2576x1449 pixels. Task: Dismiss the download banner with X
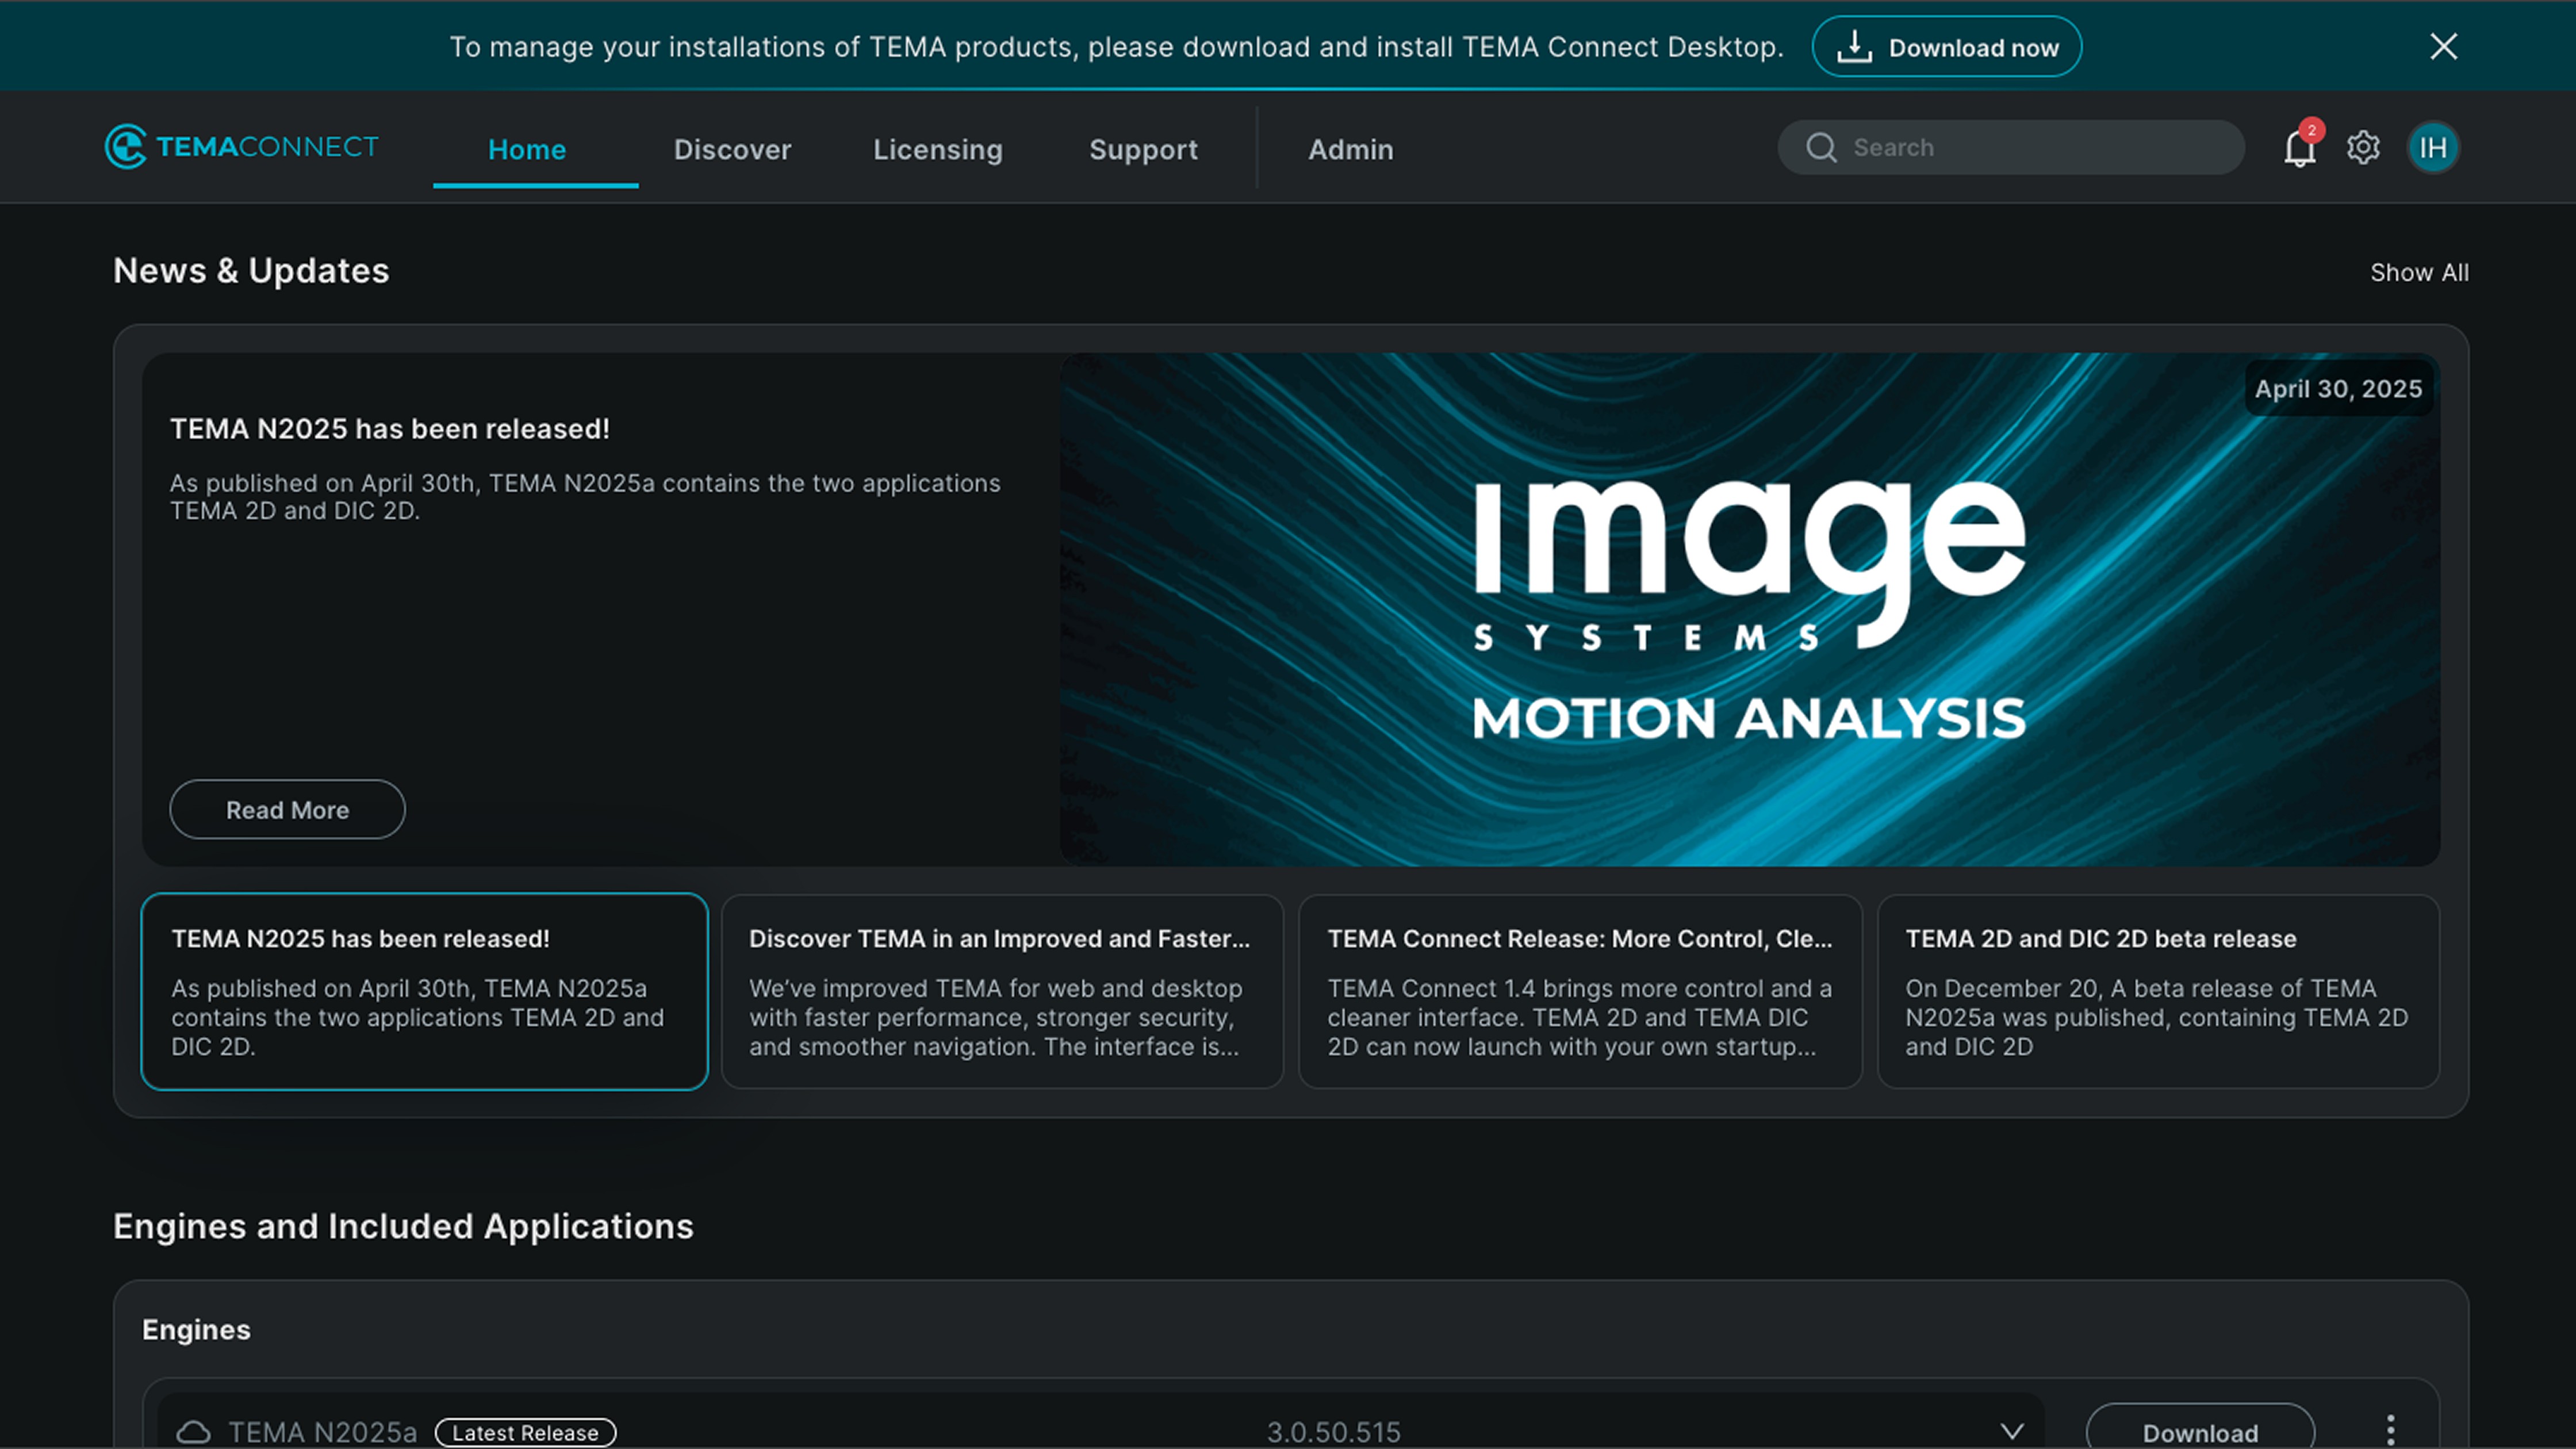(2443, 46)
